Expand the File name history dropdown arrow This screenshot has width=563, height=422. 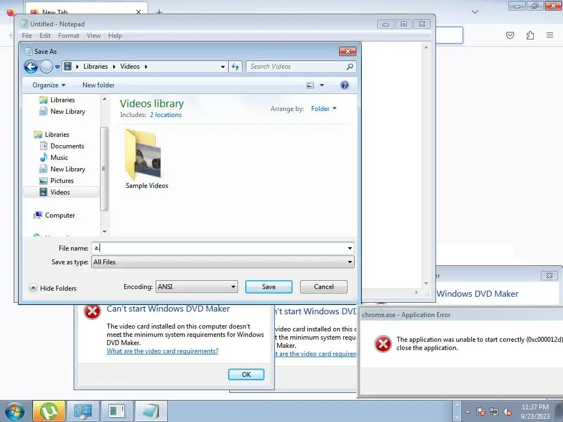(x=349, y=248)
